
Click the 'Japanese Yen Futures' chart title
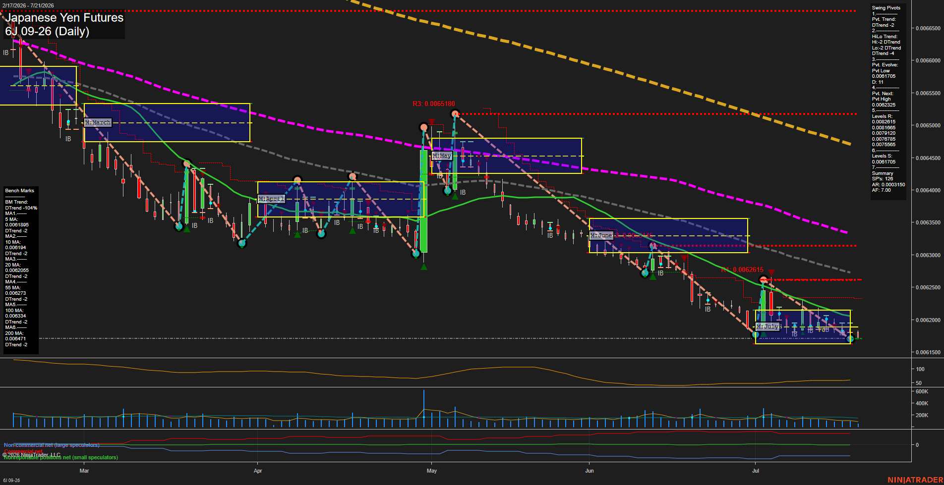(64, 17)
